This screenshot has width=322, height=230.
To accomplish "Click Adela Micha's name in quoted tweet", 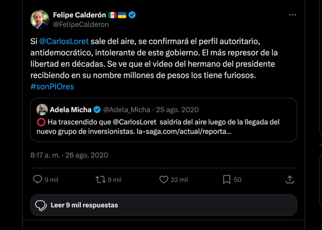I will [70, 110].
